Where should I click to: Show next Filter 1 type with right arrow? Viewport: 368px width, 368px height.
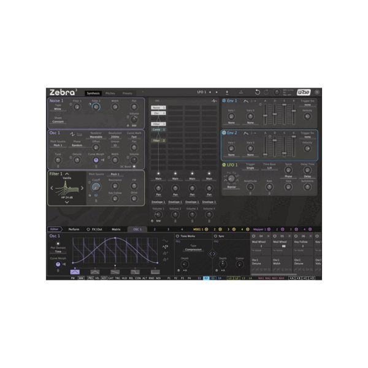click(82, 188)
